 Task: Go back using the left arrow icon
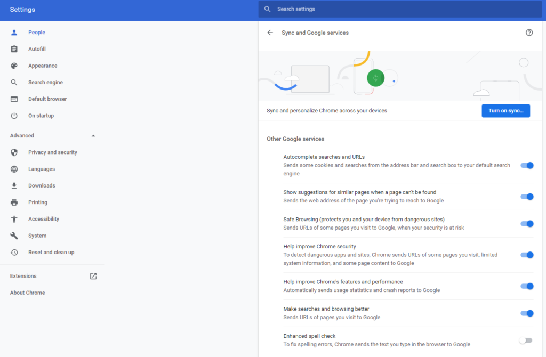[270, 33]
